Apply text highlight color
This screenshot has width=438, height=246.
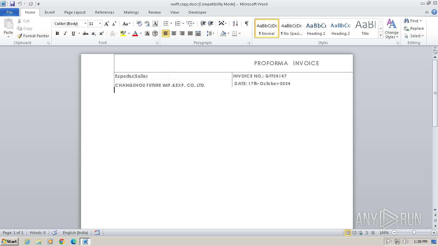123,33
